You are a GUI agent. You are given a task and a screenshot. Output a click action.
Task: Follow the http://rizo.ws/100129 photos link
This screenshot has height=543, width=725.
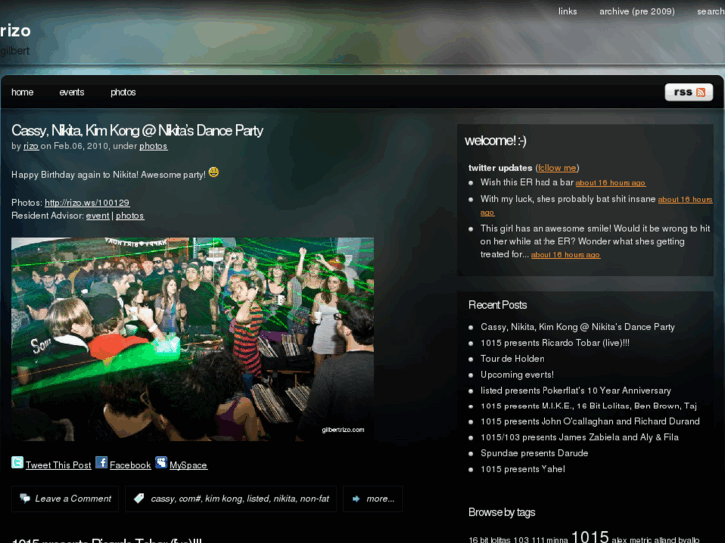point(87,203)
